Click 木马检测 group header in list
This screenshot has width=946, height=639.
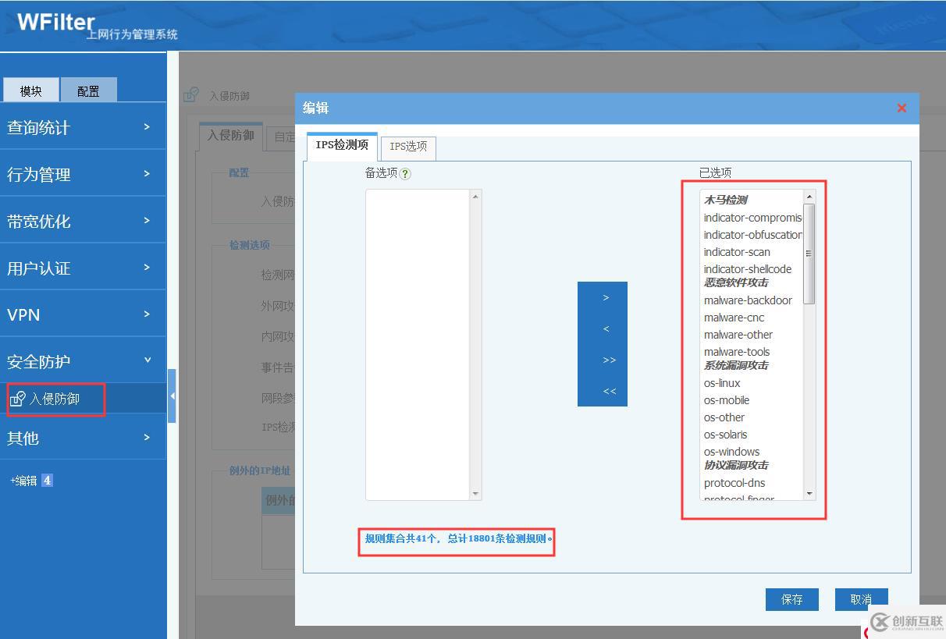tap(726, 201)
